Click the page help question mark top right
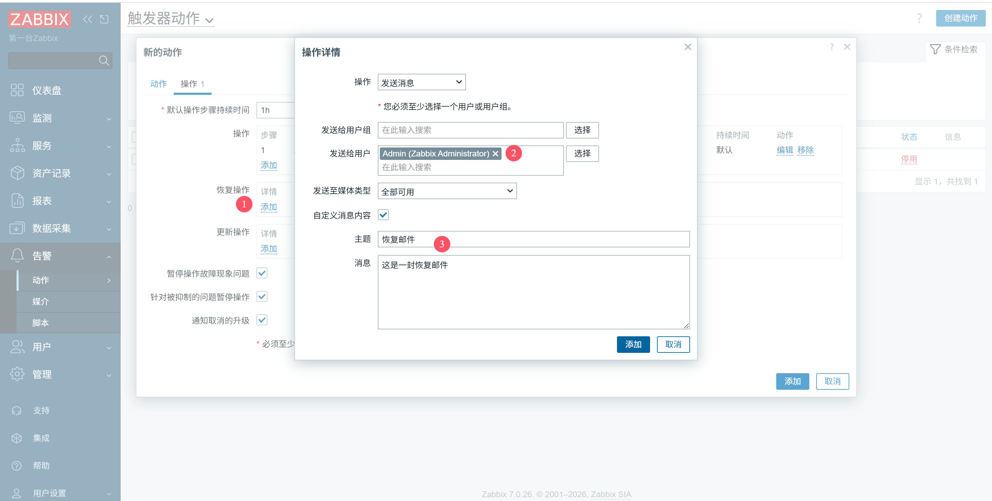 click(x=919, y=18)
